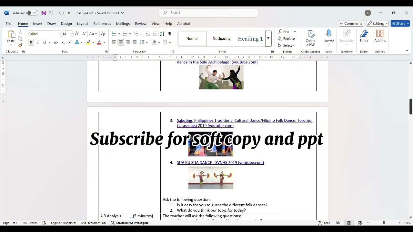Collapse the ribbon chevron
Viewport: 413px width, 232px height.
(x=407, y=51)
